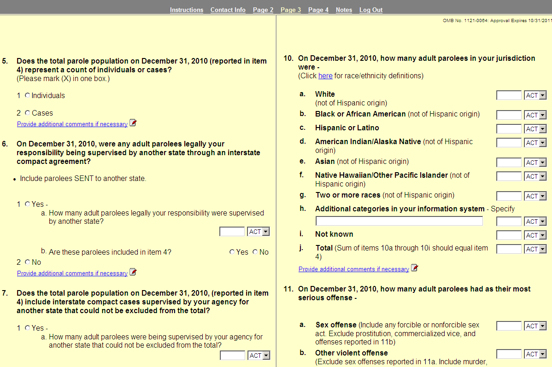Click the Total count field for item 10j
552x367 pixels.
(x=509, y=249)
